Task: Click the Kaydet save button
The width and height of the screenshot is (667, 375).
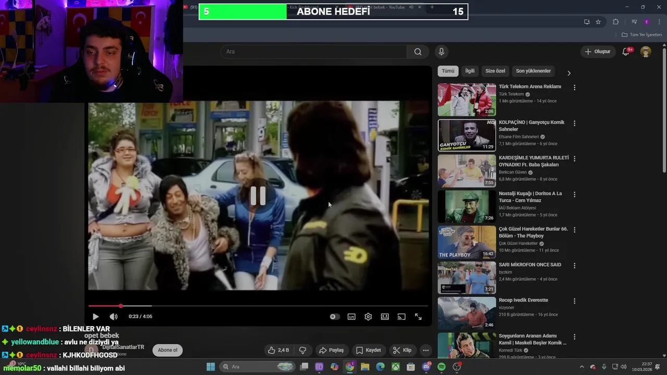Action: click(368, 350)
